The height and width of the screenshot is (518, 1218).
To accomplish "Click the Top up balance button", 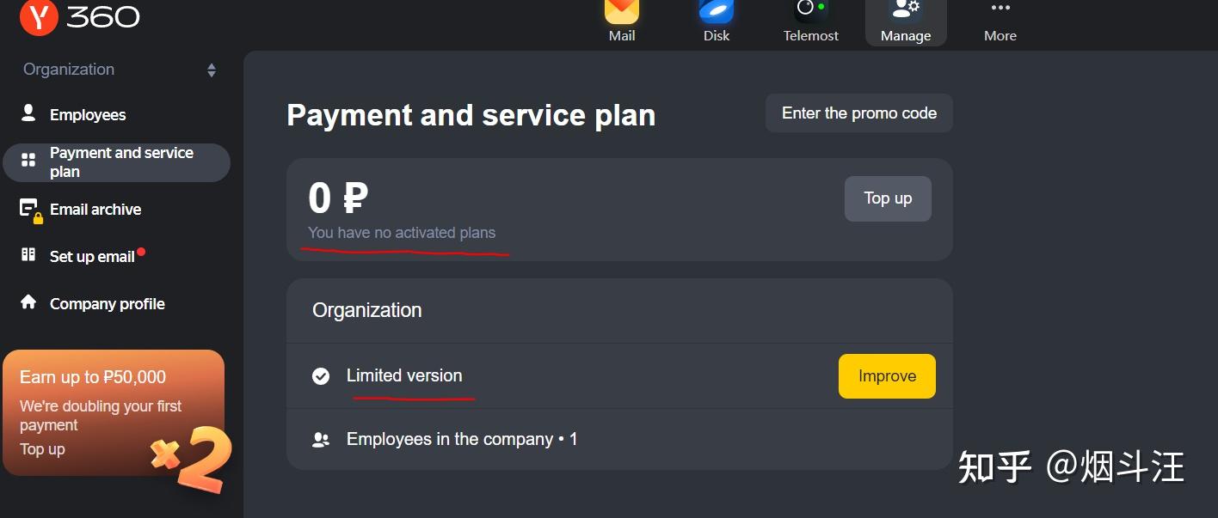I will click(888, 198).
